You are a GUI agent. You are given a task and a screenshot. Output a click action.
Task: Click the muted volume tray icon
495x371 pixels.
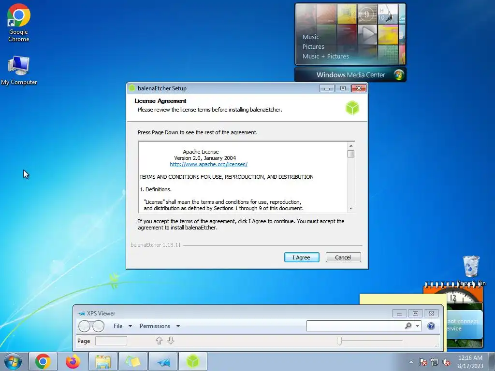point(446,362)
